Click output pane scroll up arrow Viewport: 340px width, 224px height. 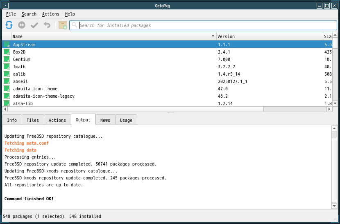click(334, 129)
